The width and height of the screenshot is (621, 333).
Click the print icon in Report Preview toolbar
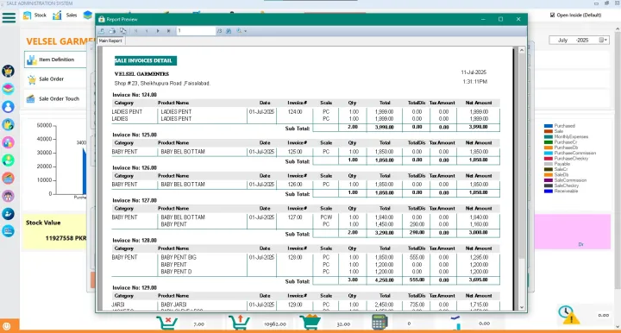tap(112, 31)
